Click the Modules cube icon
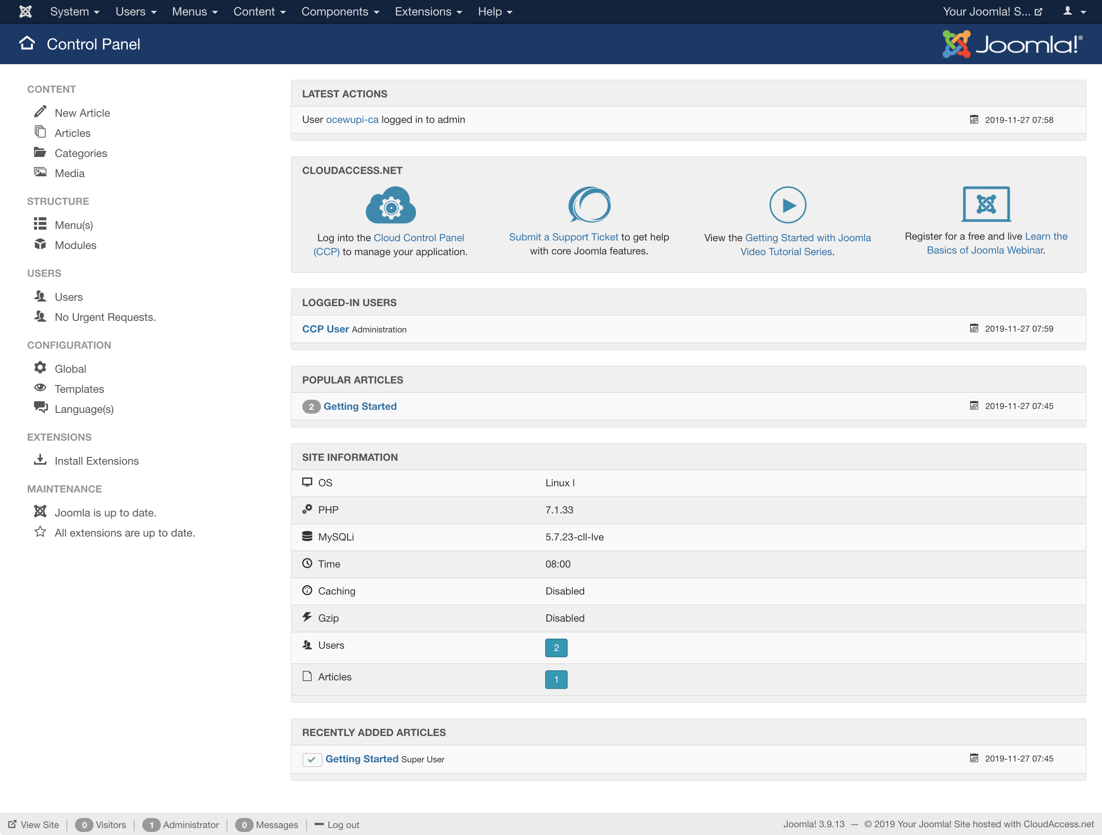This screenshot has width=1102, height=835. [40, 244]
